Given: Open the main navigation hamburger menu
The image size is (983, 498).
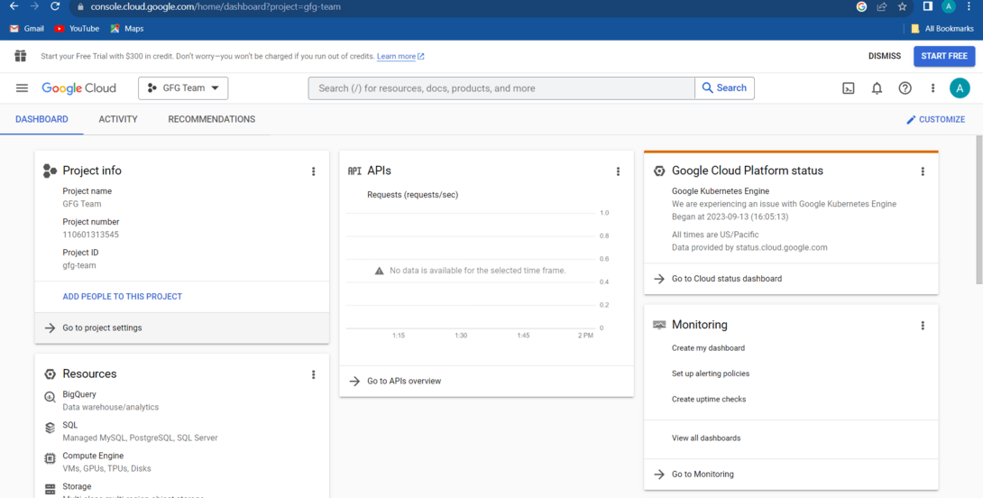Looking at the screenshot, I should pyautogui.click(x=22, y=88).
